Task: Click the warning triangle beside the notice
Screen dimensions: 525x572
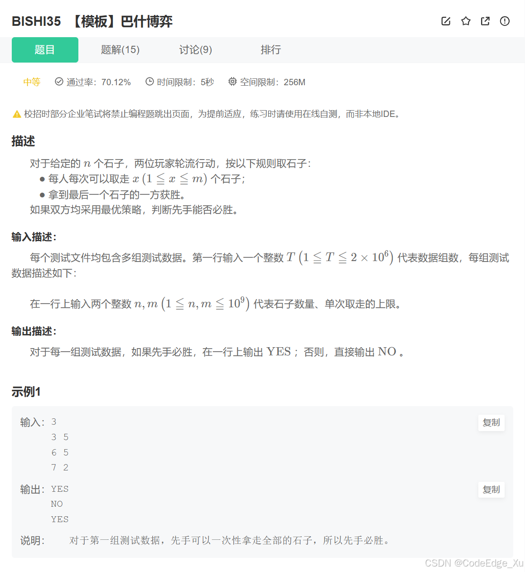Action: (x=15, y=114)
